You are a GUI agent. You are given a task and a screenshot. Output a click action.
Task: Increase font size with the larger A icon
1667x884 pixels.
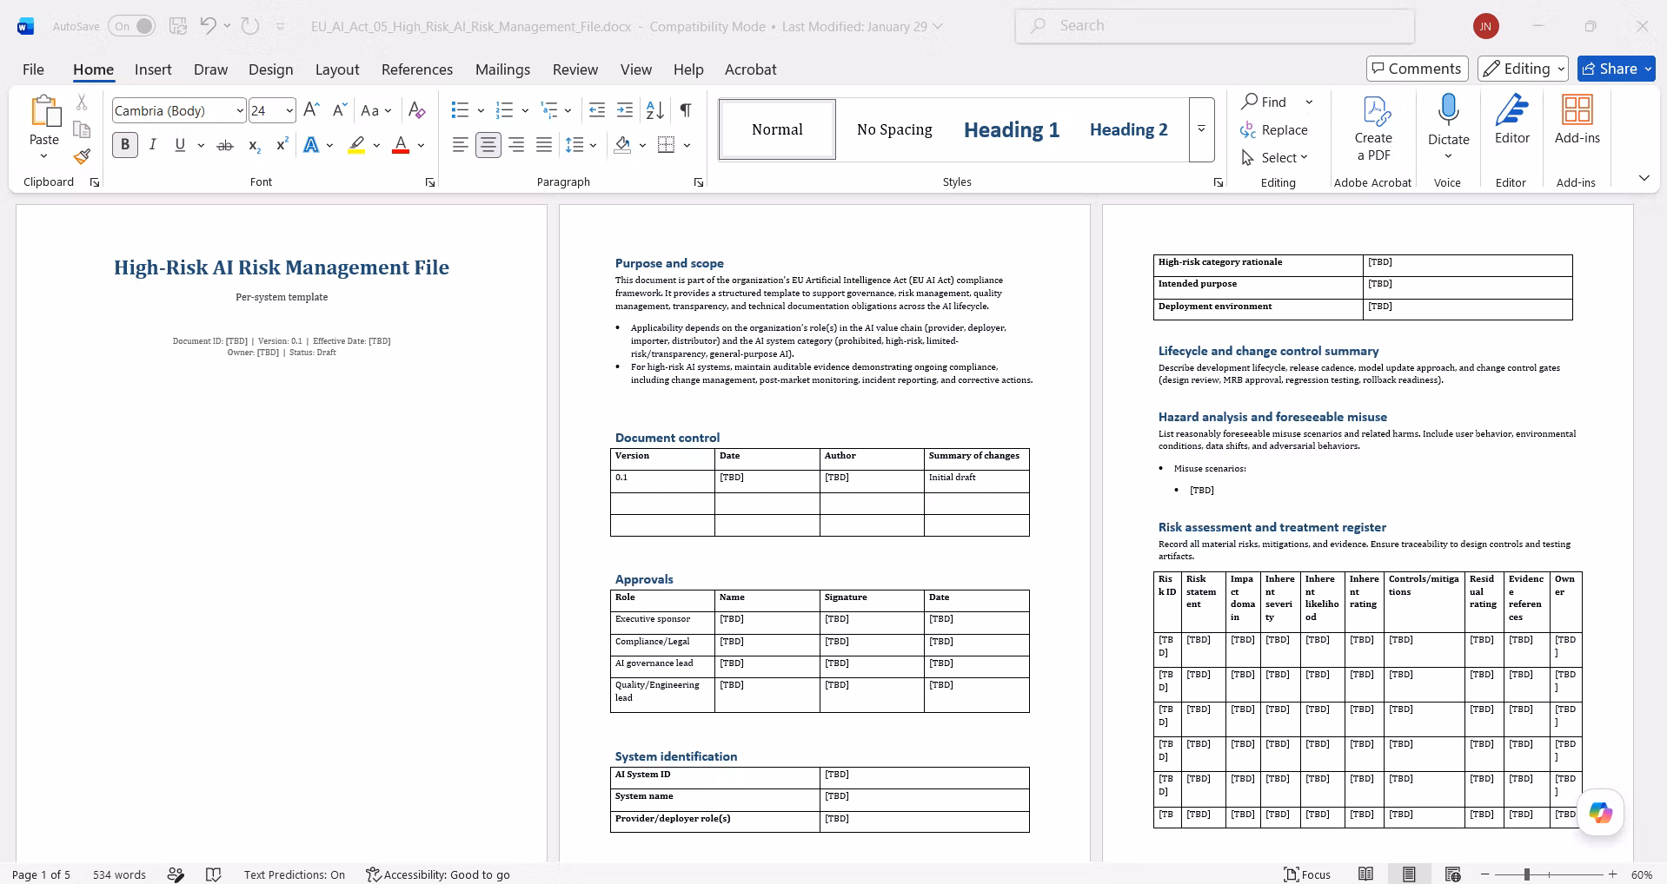(x=311, y=110)
